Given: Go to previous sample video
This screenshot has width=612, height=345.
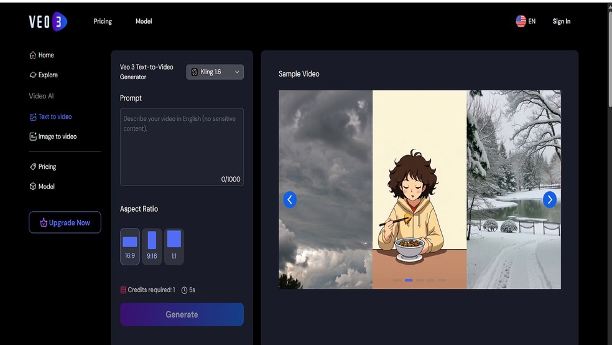Looking at the screenshot, I should pyautogui.click(x=290, y=200).
